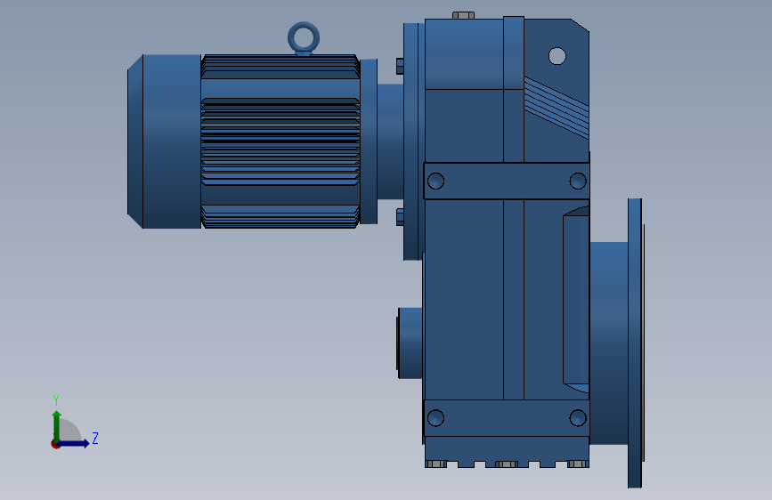Click the motor fan cover at left end
This screenshot has width=772, height=500.
click(164, 141)
